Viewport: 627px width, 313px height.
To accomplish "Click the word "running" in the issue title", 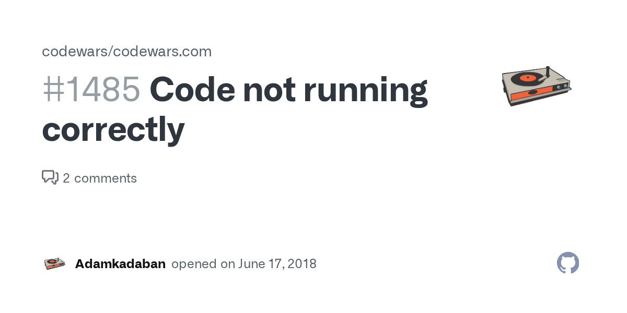I will tap(365, 90).
